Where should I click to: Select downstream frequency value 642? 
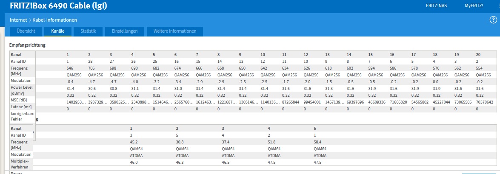click(x=264, y=68)
